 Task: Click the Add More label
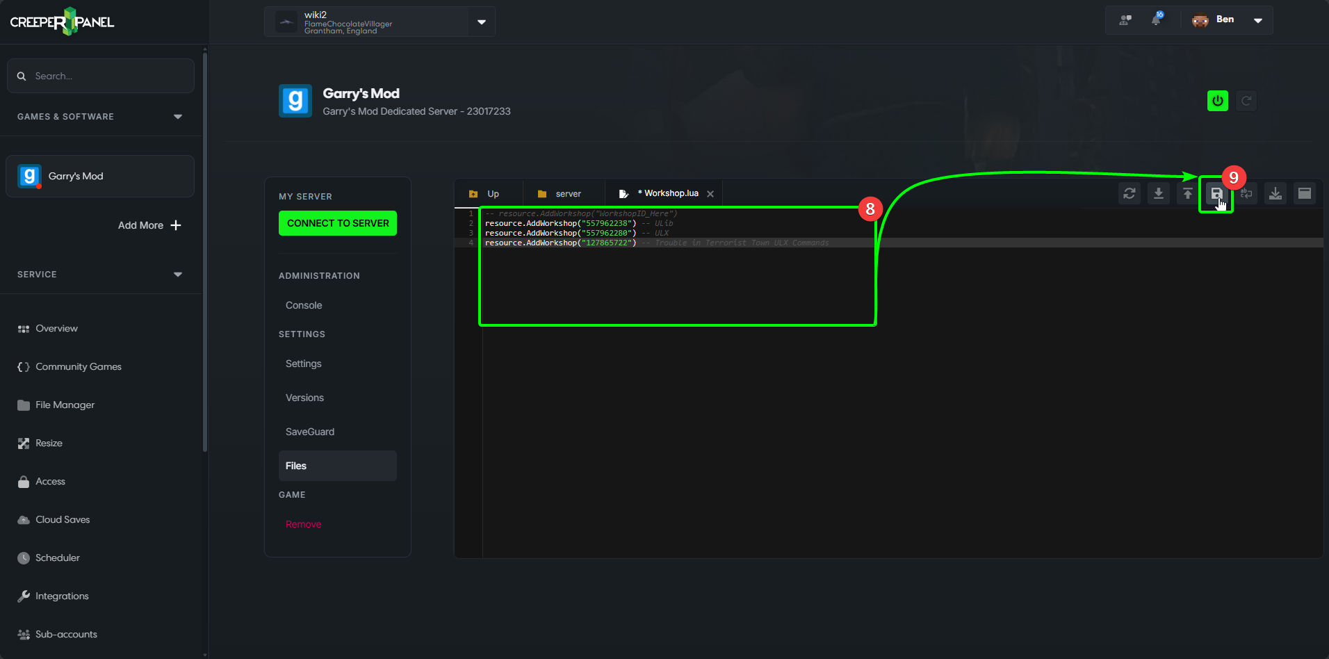point(140,225)
